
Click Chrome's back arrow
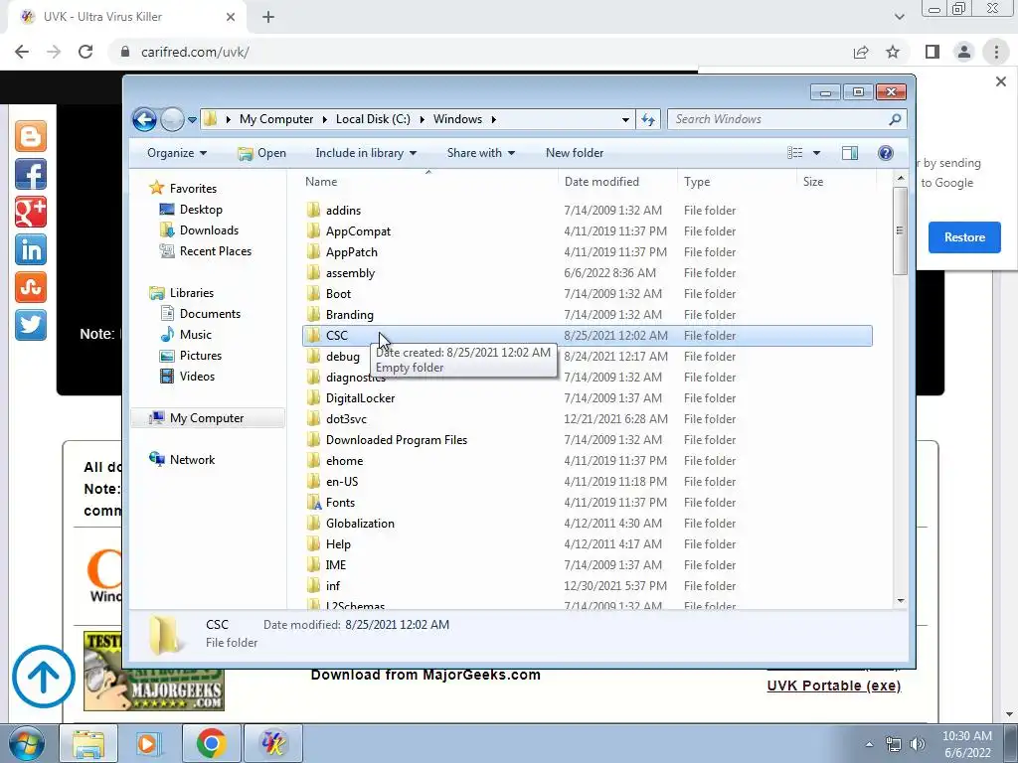pyautogui.click(x=22, y=52)
